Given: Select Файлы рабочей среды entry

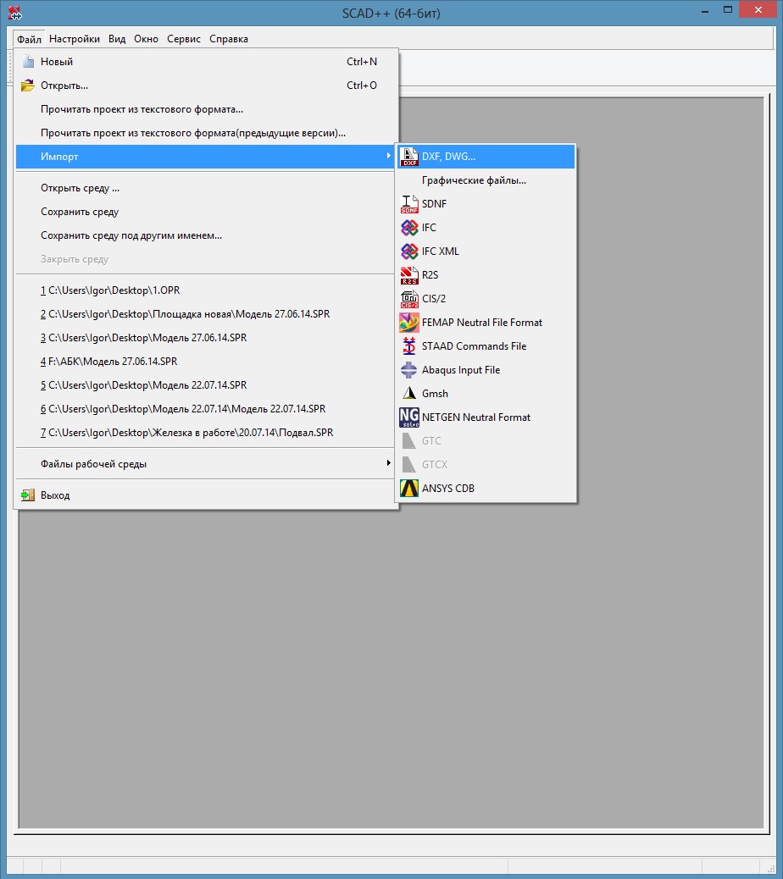Looking at the screenshot, I should pyautogui.click(x=207, y=463).
